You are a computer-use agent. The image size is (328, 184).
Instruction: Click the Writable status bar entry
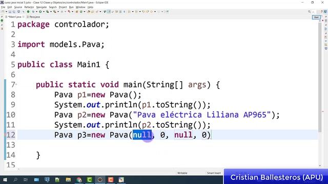(x=182, y=173)
